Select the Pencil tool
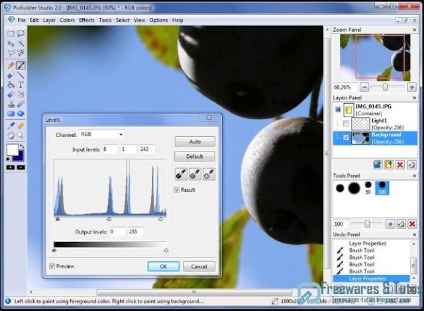The width and height of the screenshot is (424, 311). [x=11, y=66]
